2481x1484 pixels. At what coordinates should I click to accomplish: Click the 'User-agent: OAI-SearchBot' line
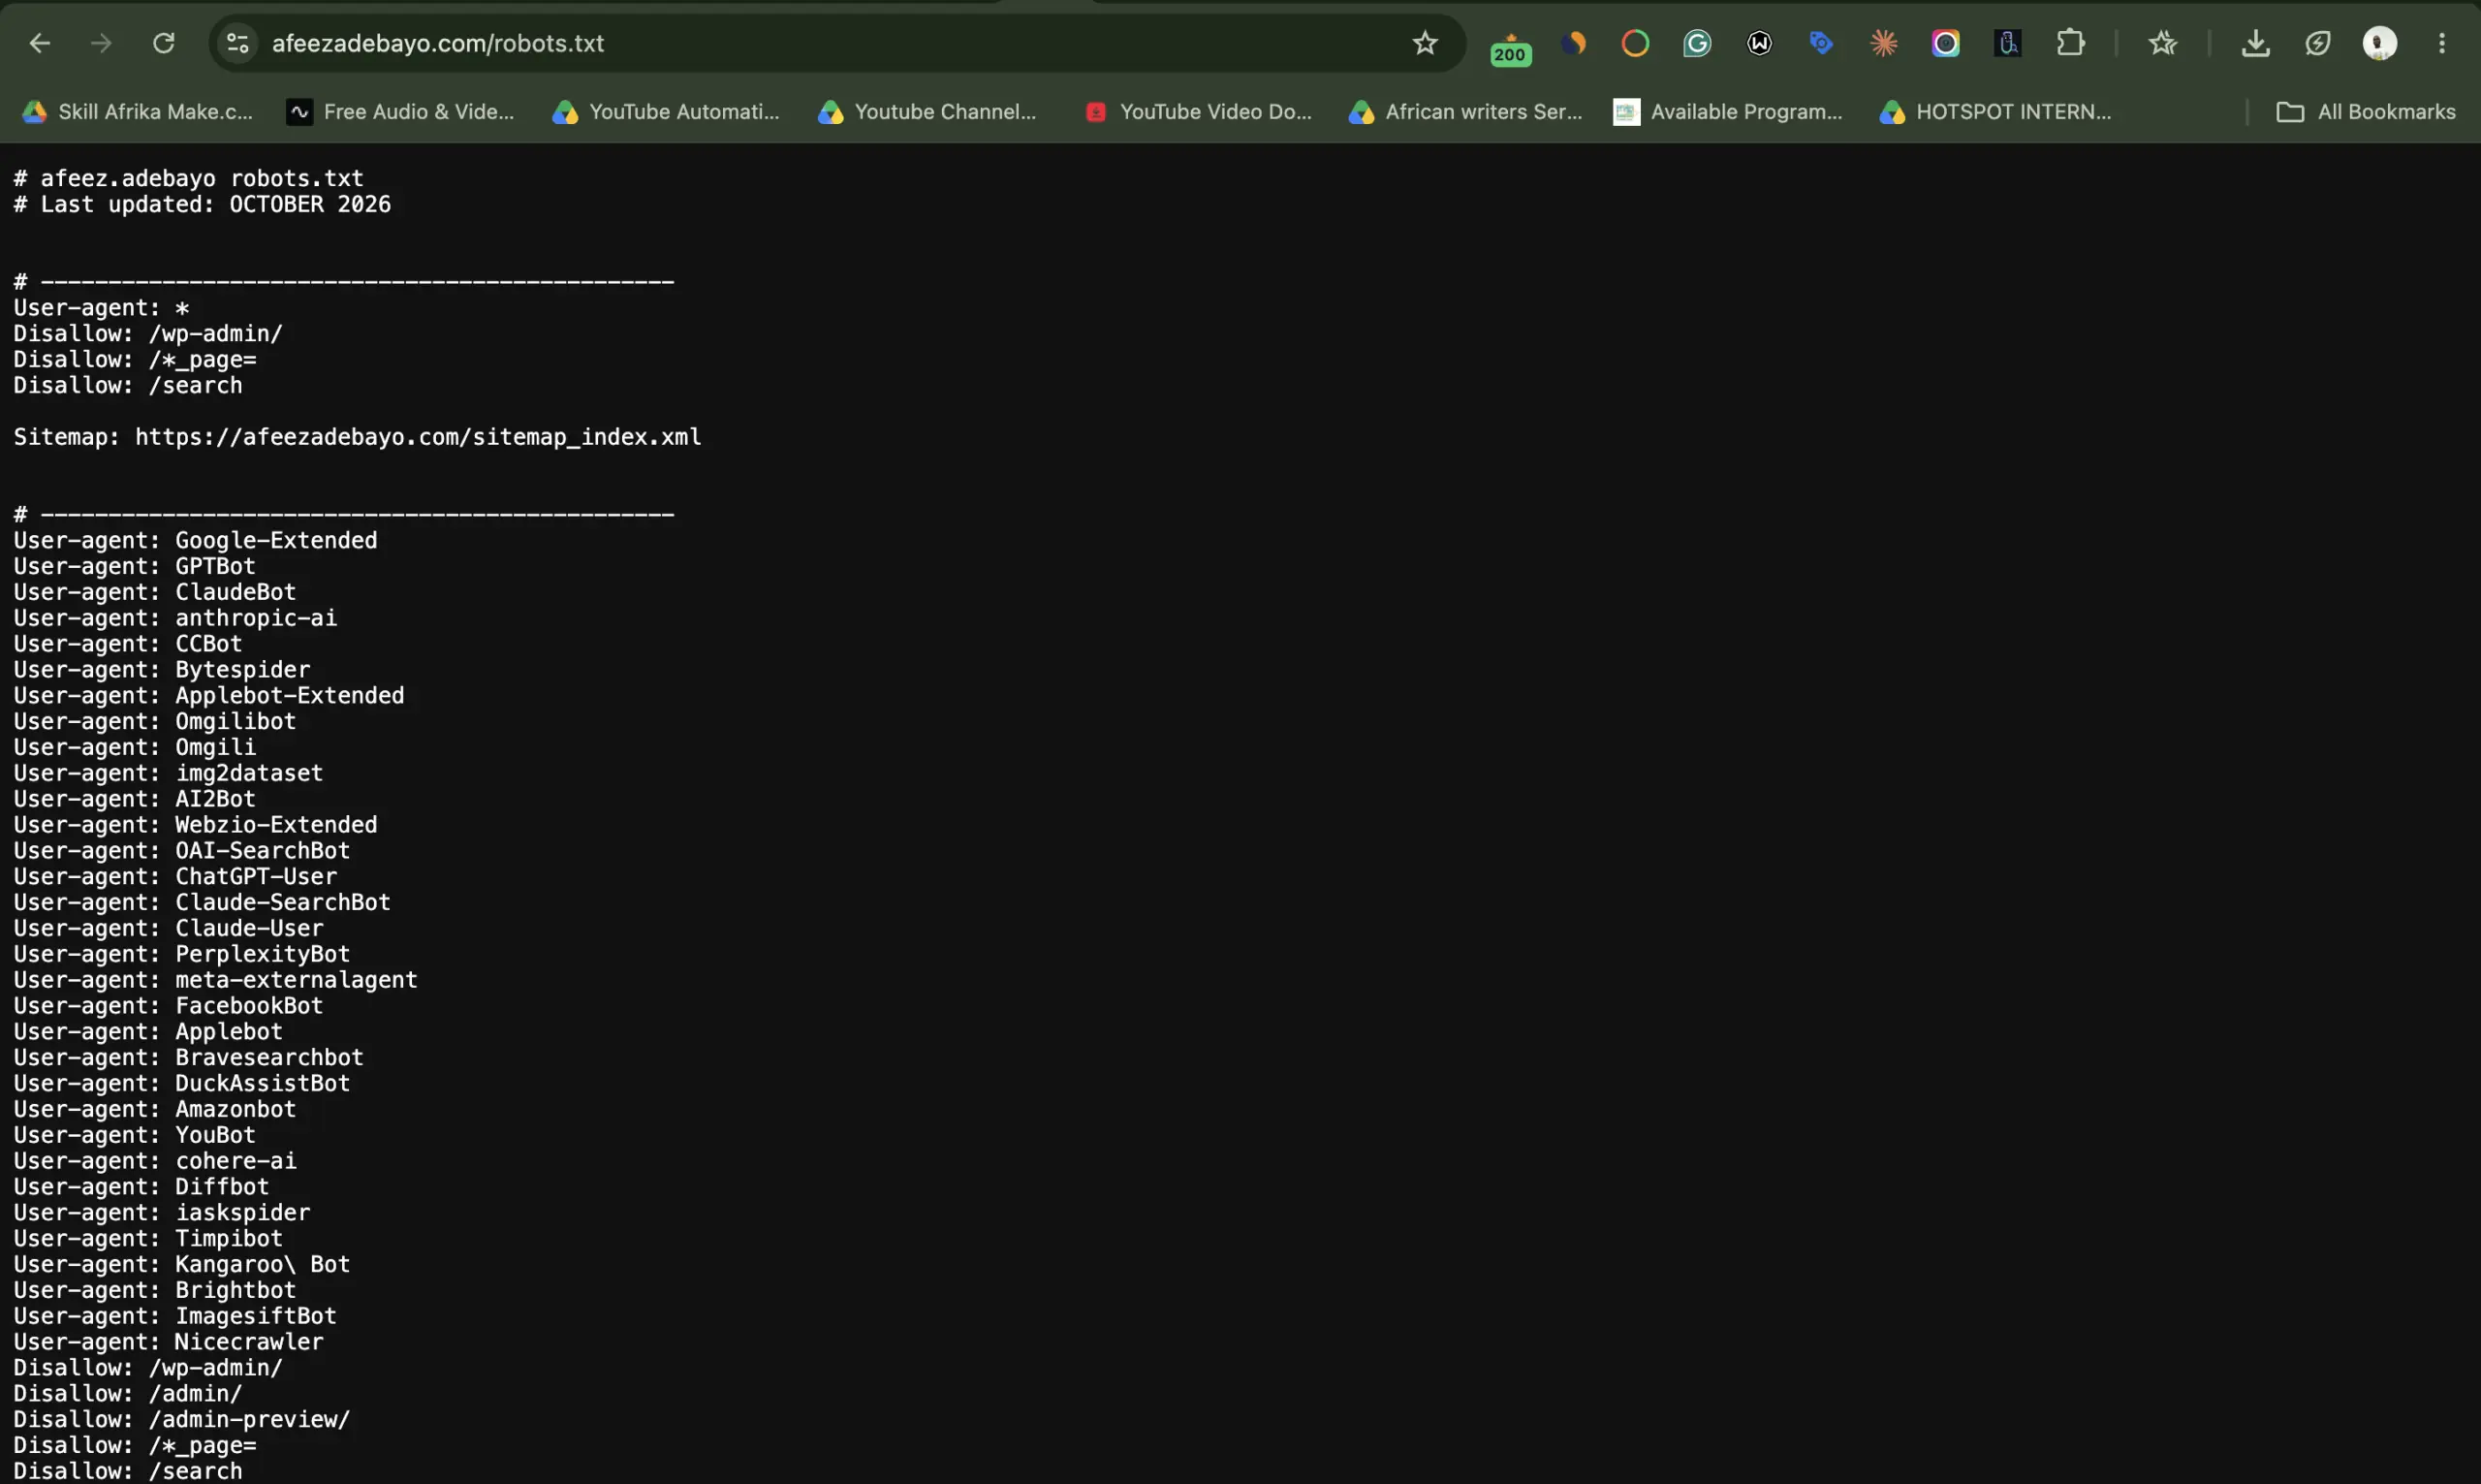[182, 851]
